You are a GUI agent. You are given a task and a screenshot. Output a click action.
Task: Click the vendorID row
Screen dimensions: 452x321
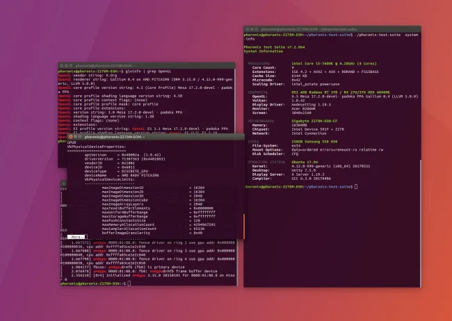point(108,163)
